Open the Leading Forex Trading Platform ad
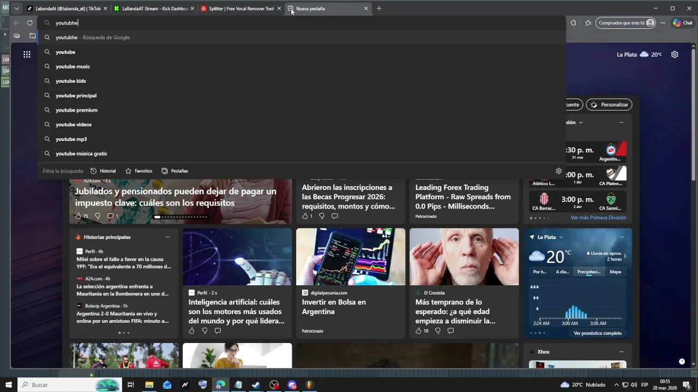The width and height of the screenshot is (698, 392). click(x=464, y=197)
